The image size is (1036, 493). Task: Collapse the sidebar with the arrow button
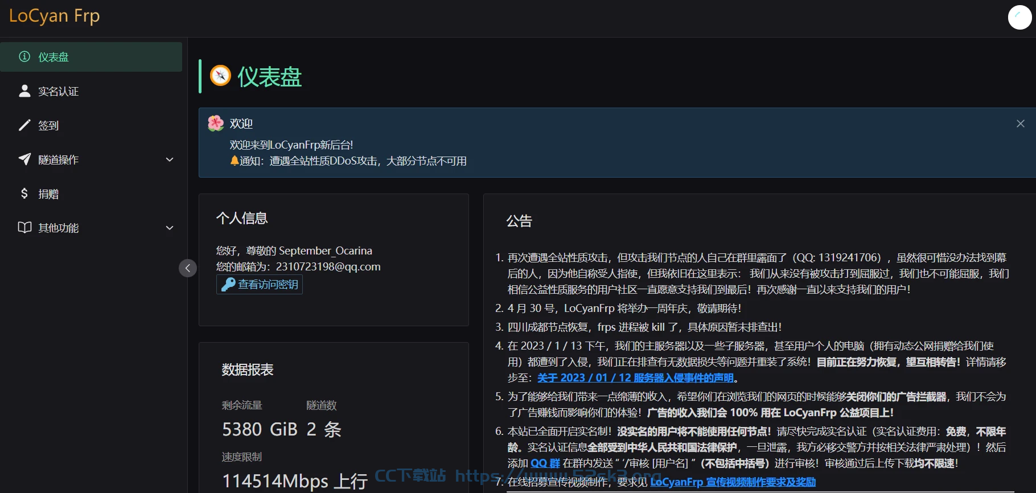[188, 268]
